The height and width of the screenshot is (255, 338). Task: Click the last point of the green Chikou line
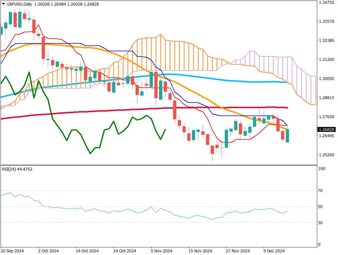click(x=165, y=129)
